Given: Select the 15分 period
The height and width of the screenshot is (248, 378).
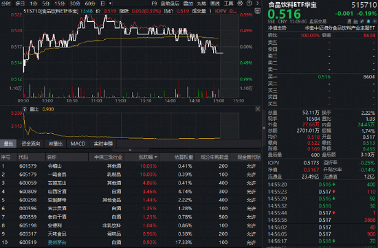Looking at the screenshot, I should 60,3.
